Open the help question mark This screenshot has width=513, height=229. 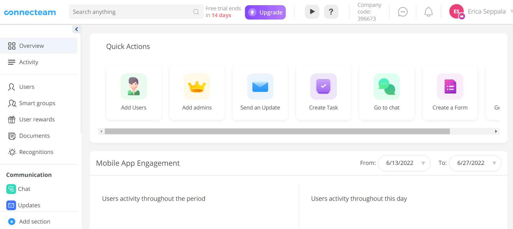(x=331, y=12)
